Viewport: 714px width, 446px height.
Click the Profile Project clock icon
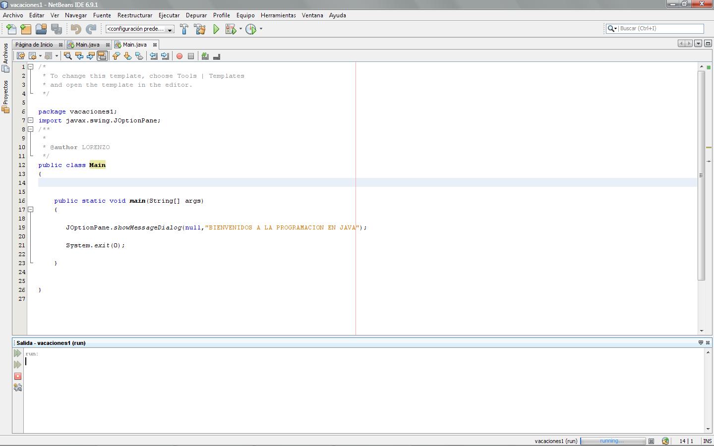point(251,29)
